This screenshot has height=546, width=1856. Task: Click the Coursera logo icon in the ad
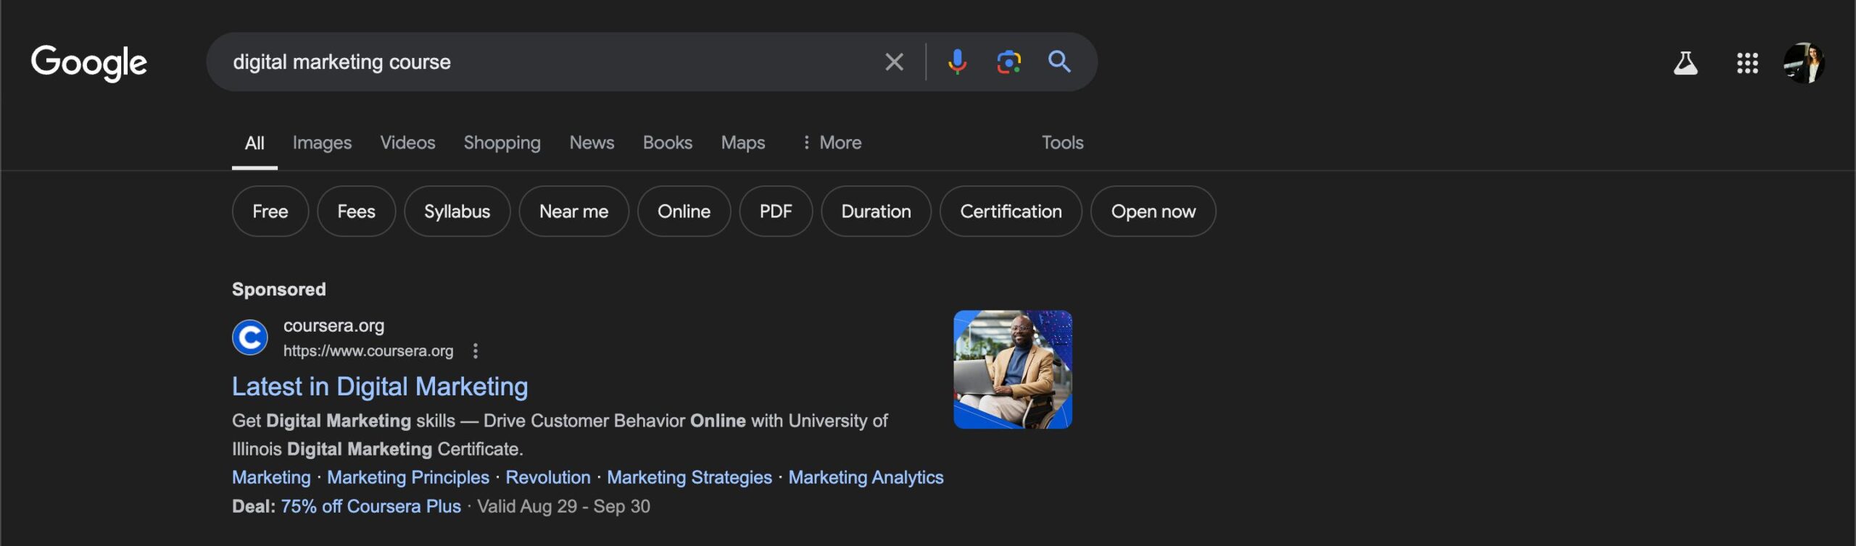pyautogui.click(x=250, y=337)
